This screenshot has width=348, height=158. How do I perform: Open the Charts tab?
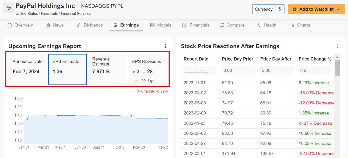click(x=300, y=25)
